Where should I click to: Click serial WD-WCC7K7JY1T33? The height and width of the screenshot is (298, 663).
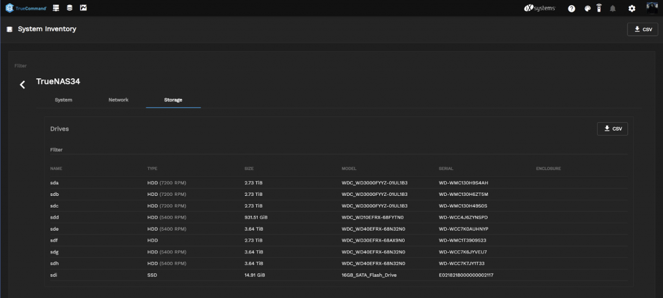(462, 263)
